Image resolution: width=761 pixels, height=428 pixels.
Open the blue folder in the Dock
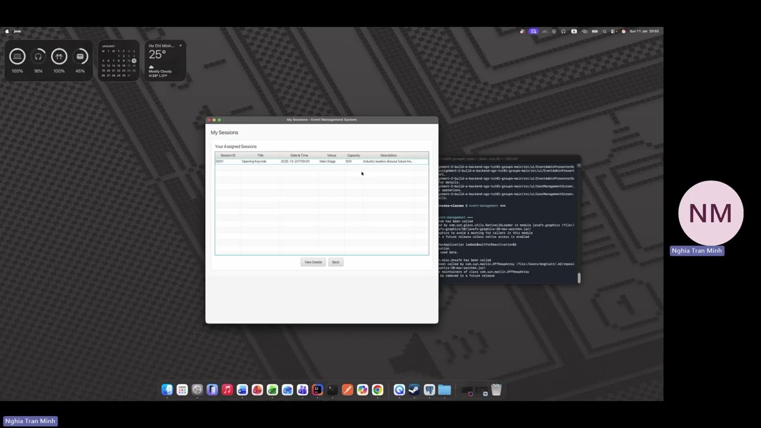tap(445, 390)
